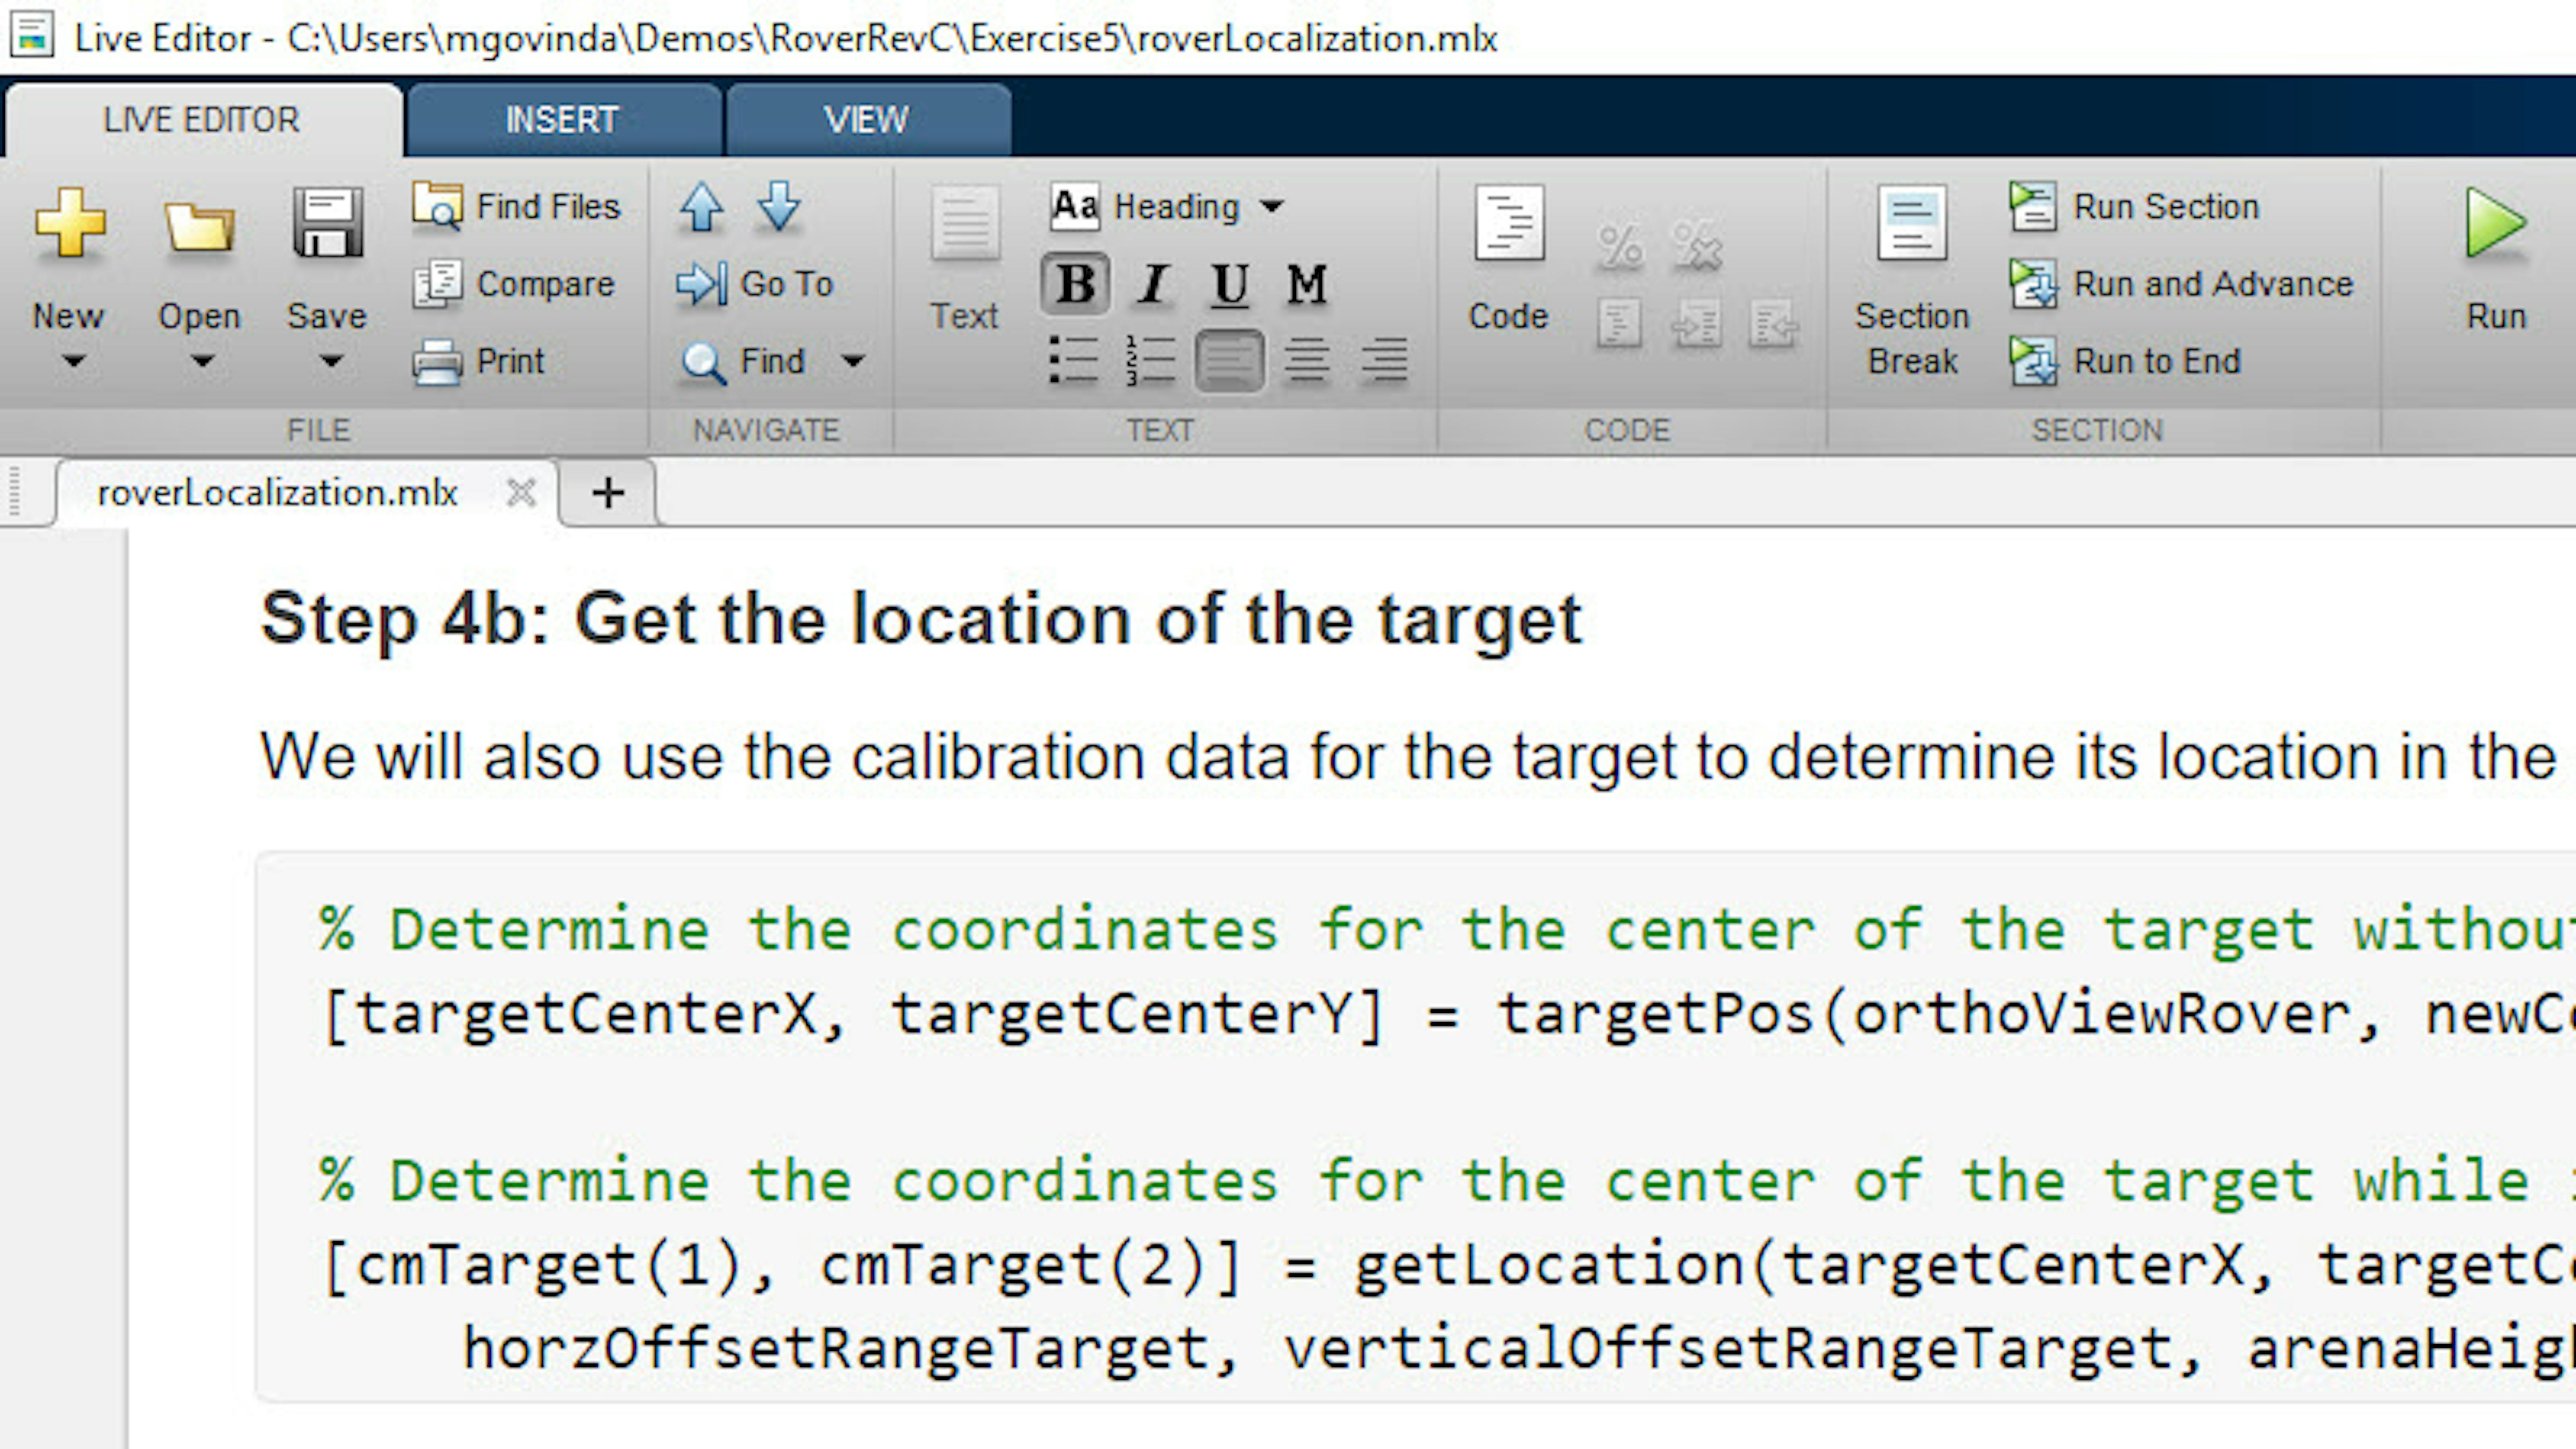Open the Heading text style dropdown

coord(1168,206)
